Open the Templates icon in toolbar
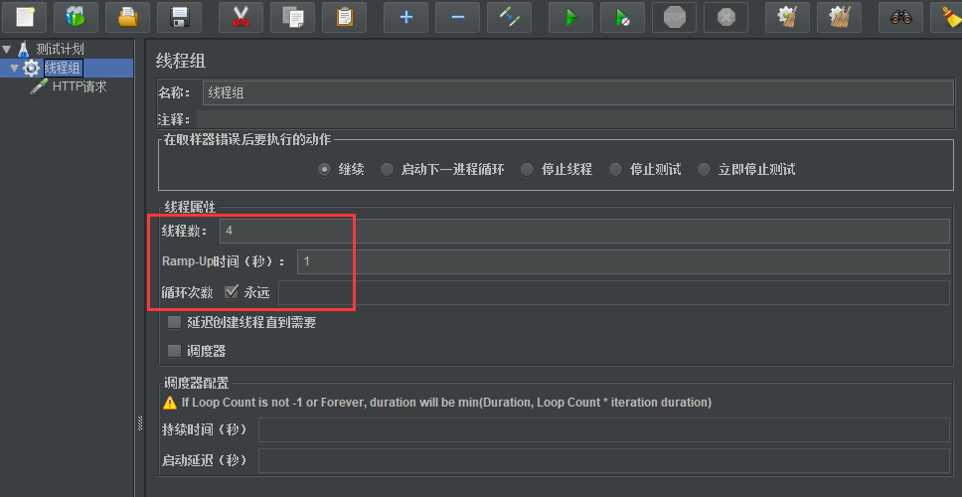The image size is (962, 497). [x=76, y=17]
